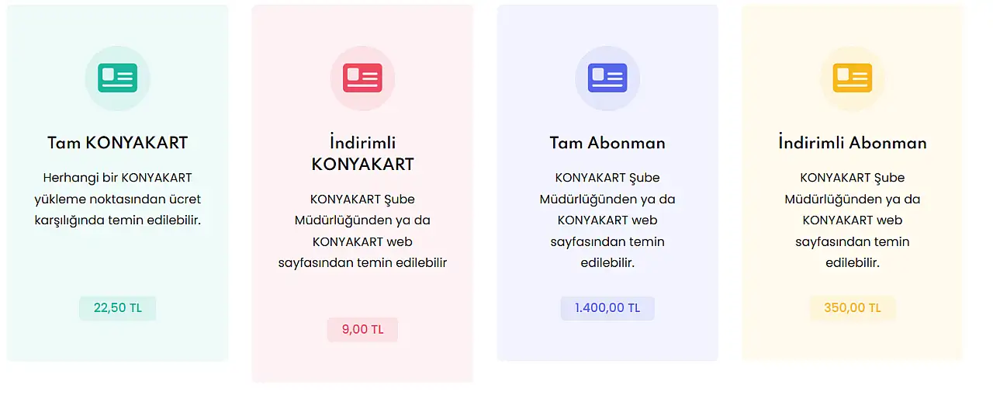Open the Tam KONYAKART heading
The image size is (993, 399).
click(x=118, y=143)
